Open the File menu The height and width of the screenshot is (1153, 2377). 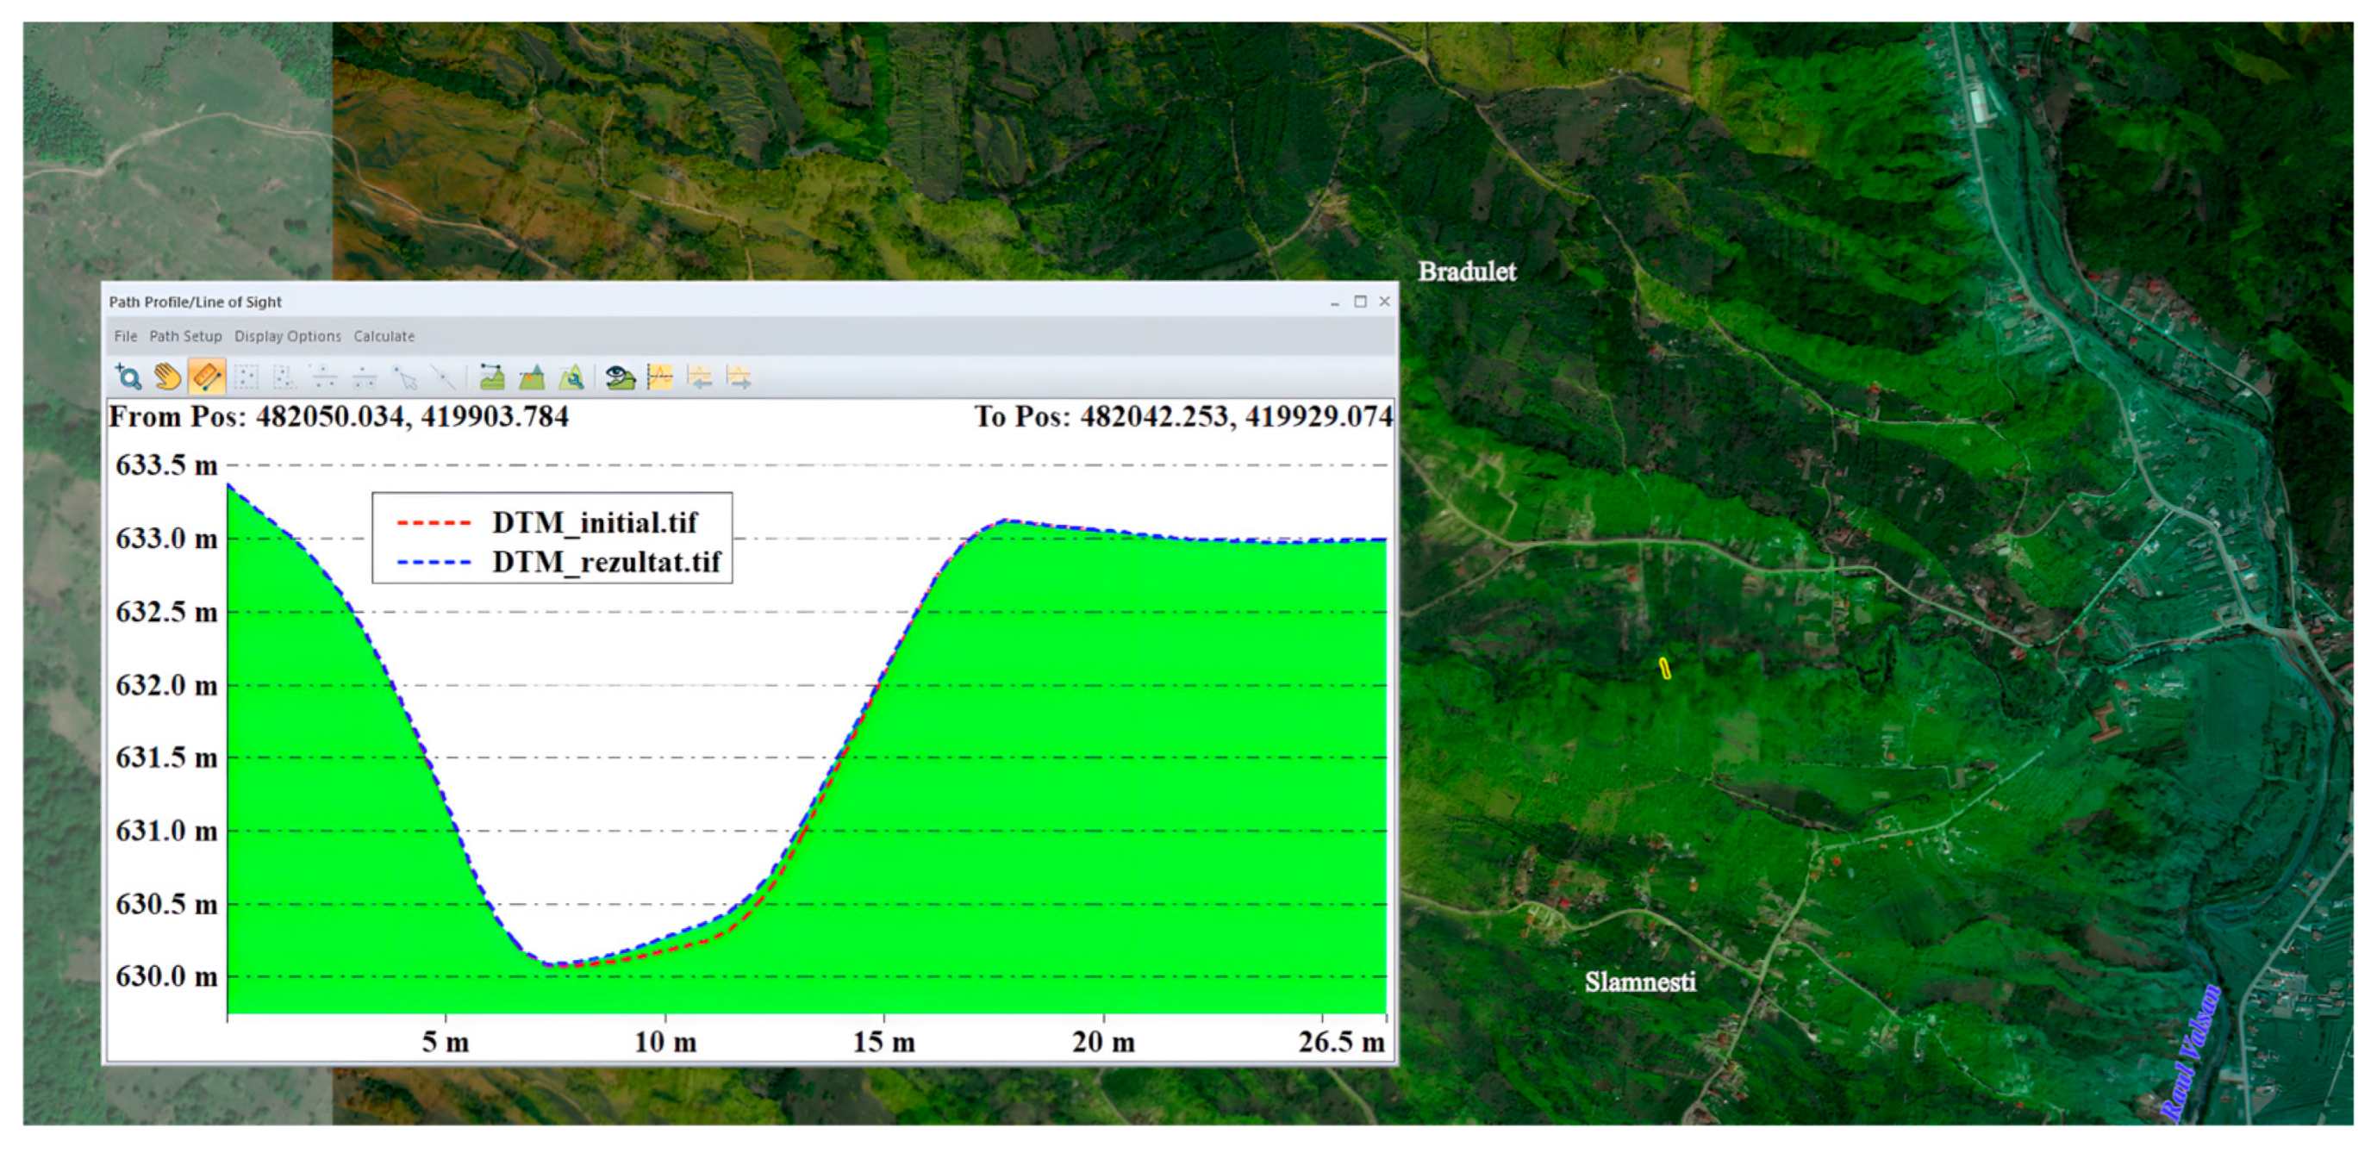126,337
